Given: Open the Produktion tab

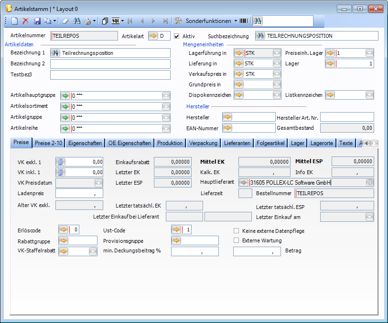Looking at the screenshot, I should 170,143.
